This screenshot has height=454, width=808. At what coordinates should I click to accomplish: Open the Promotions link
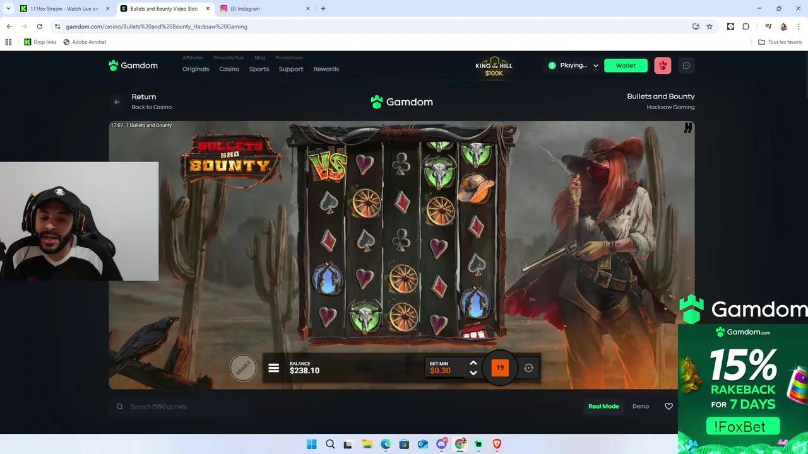coord(289,58)
